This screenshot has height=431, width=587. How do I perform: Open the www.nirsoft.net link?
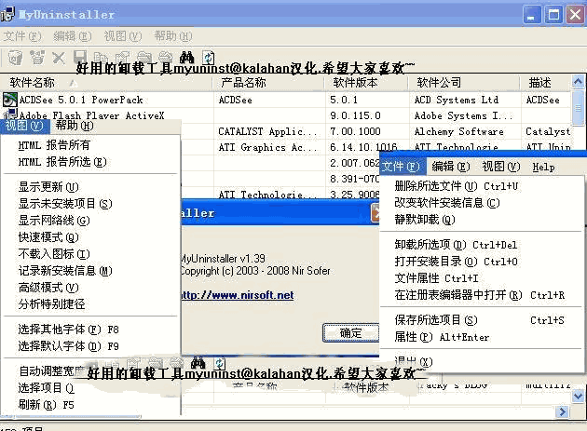pos(238,295)
